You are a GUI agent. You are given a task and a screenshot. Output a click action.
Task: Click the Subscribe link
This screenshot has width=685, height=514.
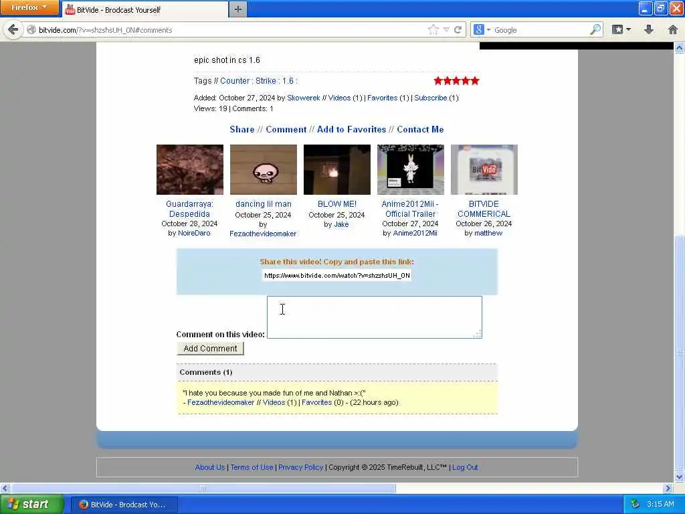pyautogui.click(x=430, y=98)
